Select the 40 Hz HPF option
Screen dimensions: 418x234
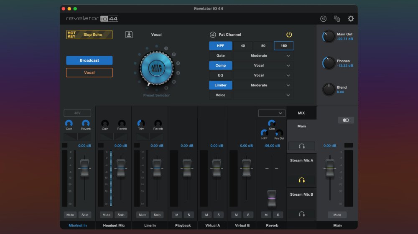pyautogui.click(x=243, y=46)
